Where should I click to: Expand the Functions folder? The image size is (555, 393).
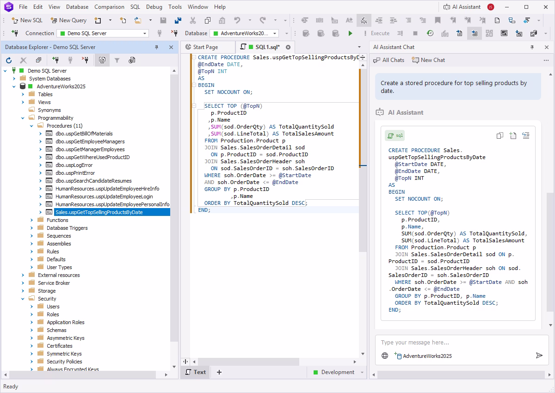(31, 220)
